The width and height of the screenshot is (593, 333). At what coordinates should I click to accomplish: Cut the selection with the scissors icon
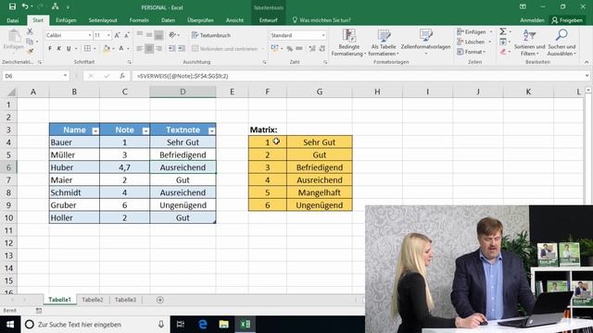pos(30,31)
